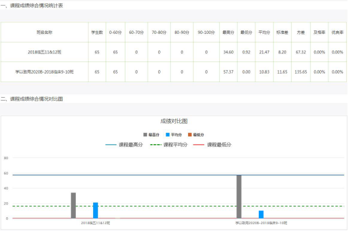Select the 学生数 column header

point(97,32)
